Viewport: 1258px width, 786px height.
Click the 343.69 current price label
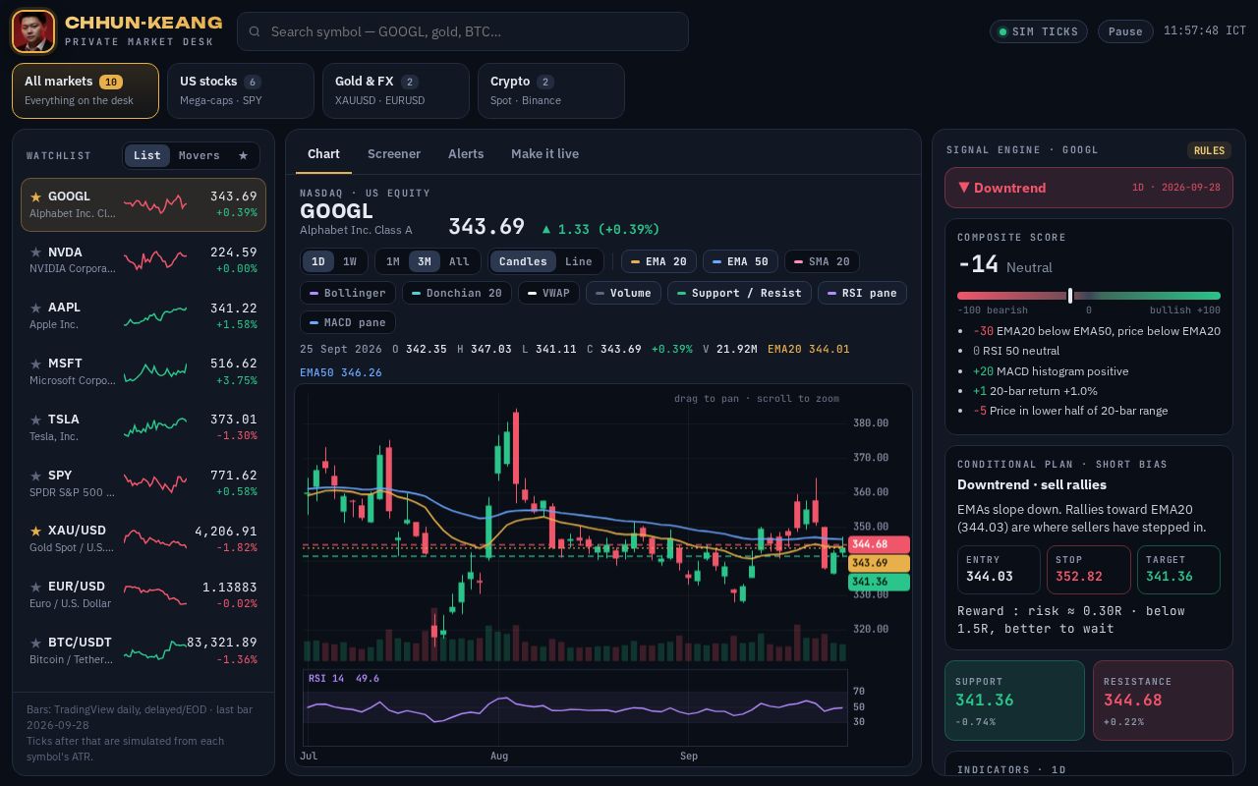click(879, 563)
